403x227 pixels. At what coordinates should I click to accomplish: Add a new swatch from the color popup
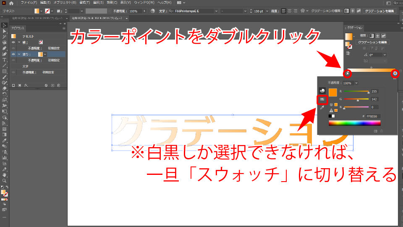pos(375,131)
